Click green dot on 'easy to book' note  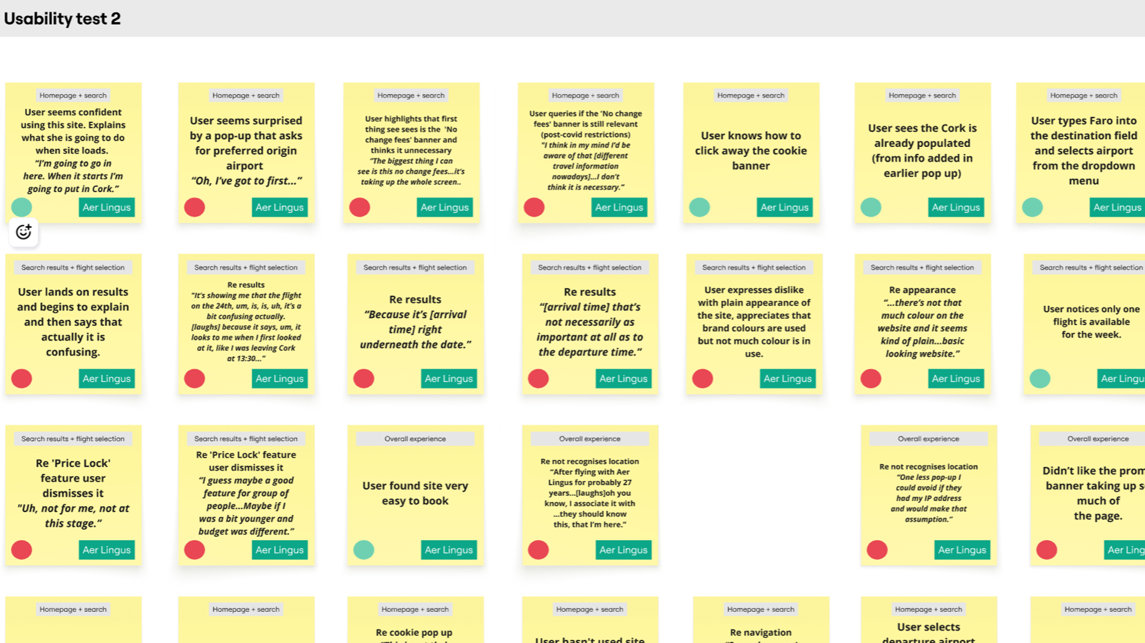[x=363, y=549]
